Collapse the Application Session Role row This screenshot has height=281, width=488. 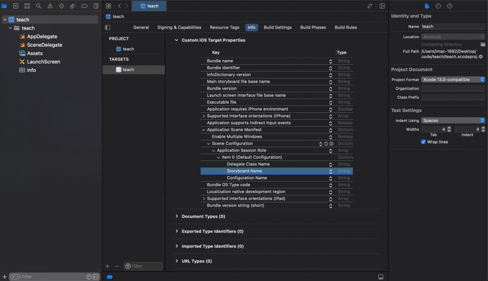pyautogui.click(x=213, y=151)
